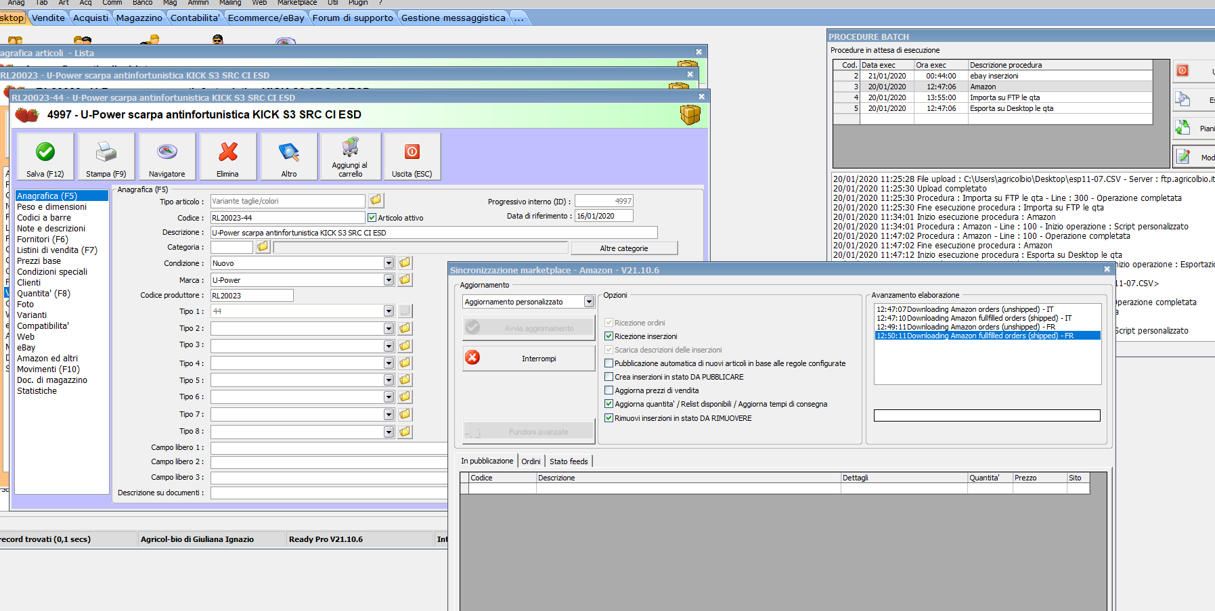This screenshot has height=611, width=1215.
Task: Click the folder icon next to Tipo 7
Action: pyautogui.click(x=405, y=414)
